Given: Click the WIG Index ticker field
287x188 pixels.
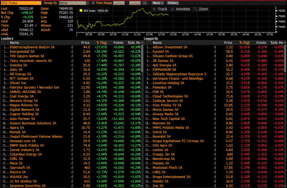Looking at the screenshot, I should [22, 3].
